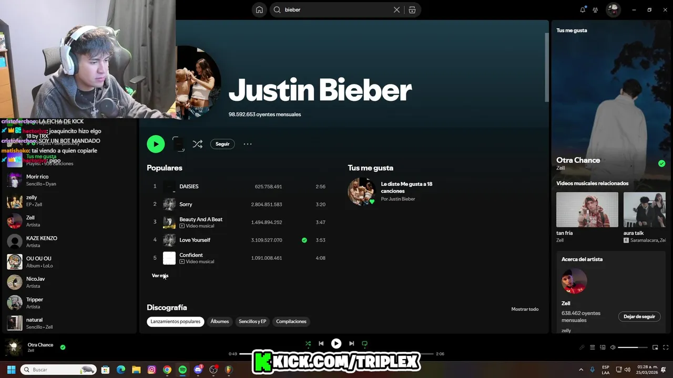Open the Zell artist in the library sidebar
Viewport: 673px width, 378px height.
point(68,221)
